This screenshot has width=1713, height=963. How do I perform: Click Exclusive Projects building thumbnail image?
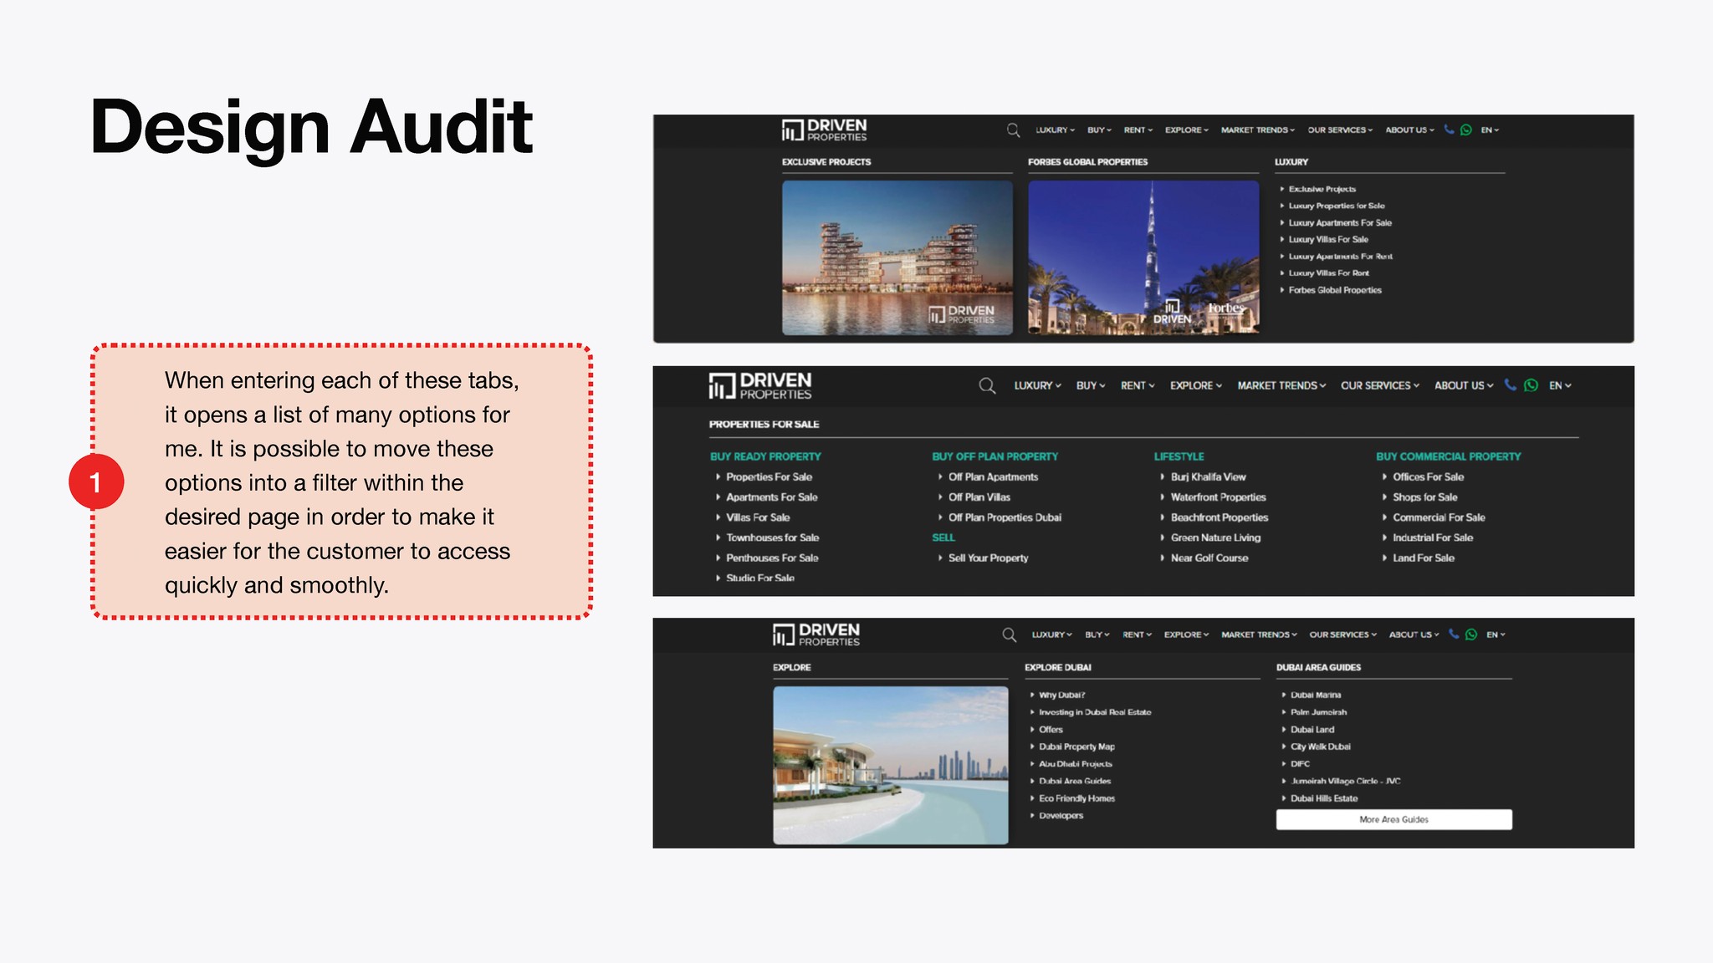click(x=897, y=257)
